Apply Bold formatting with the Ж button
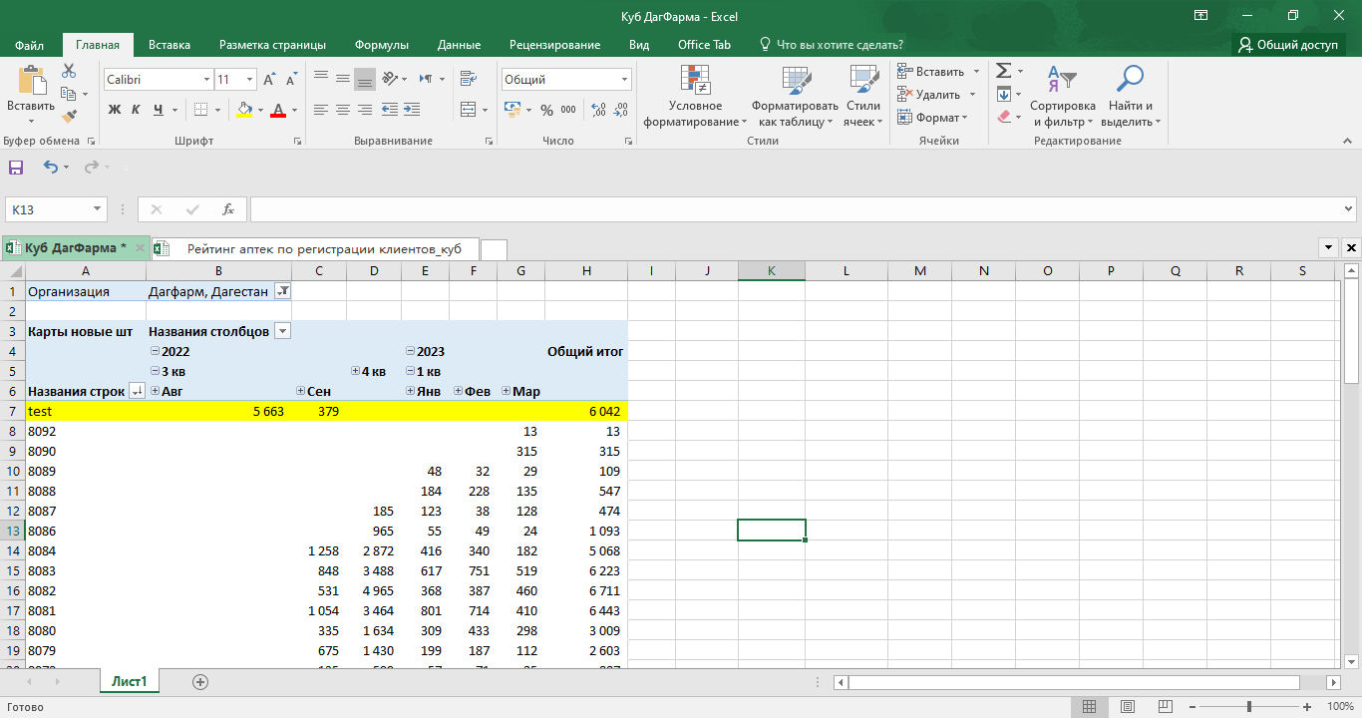This screenshot has width=1362, height=718. click(x=114, y=110)
